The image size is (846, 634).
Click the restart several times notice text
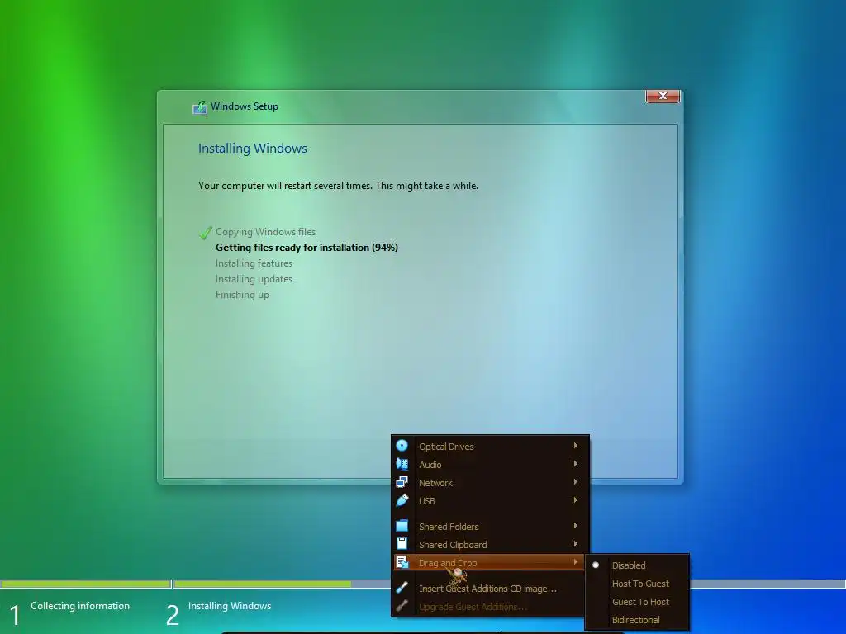pyautogui.click(x=338, y=186)
